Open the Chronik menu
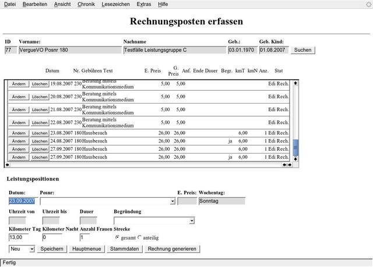373x267 pixels. point(86,4)
